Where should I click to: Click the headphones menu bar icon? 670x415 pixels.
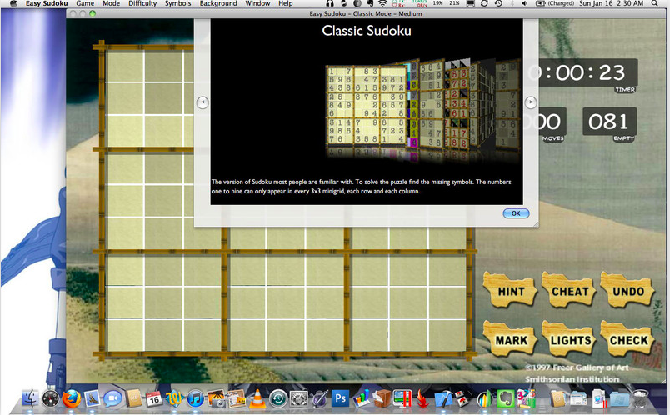329,3
